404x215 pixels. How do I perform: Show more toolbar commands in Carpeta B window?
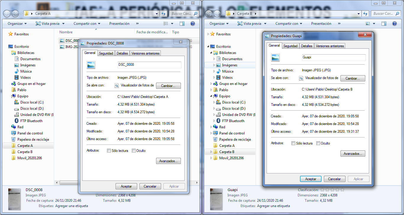[339, 24]
